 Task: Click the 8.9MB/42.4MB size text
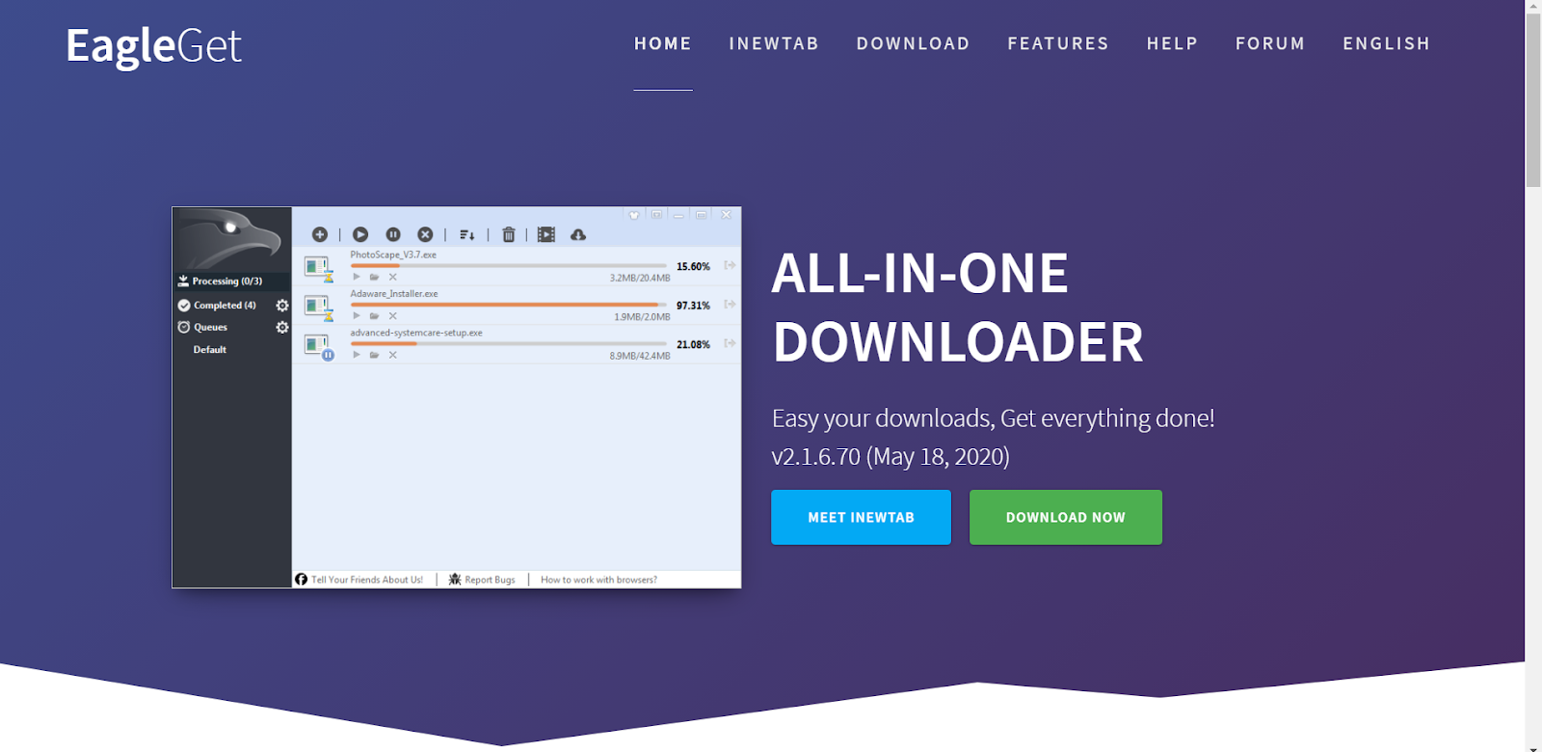[640, 356]
